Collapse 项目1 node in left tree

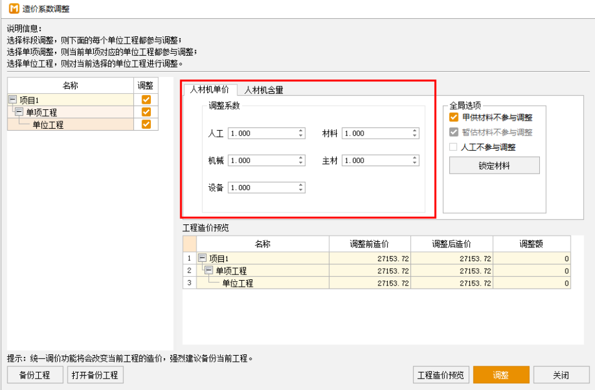click(x=13, y=100)
